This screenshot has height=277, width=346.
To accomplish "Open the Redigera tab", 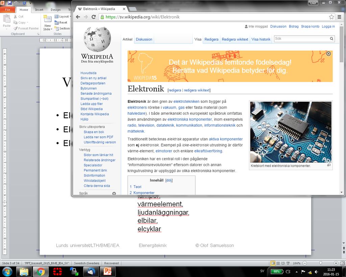I will [212, 39].
